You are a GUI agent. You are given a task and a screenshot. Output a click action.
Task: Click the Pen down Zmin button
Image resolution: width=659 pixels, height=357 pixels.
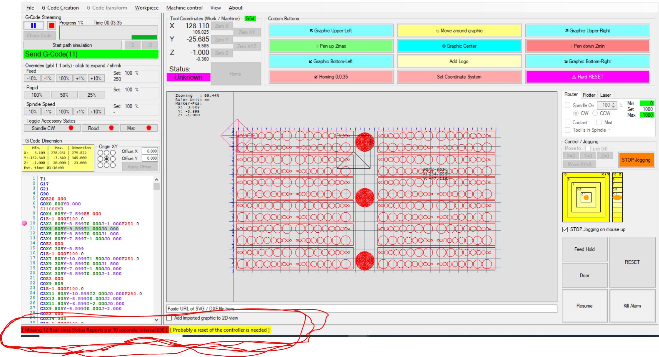(587, 46)
